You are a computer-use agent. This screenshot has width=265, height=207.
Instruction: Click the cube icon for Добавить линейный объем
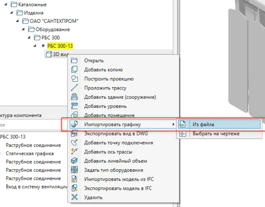[x=75, y=161]
